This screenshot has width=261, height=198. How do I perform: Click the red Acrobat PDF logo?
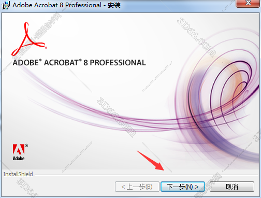(x=29, y=39)
